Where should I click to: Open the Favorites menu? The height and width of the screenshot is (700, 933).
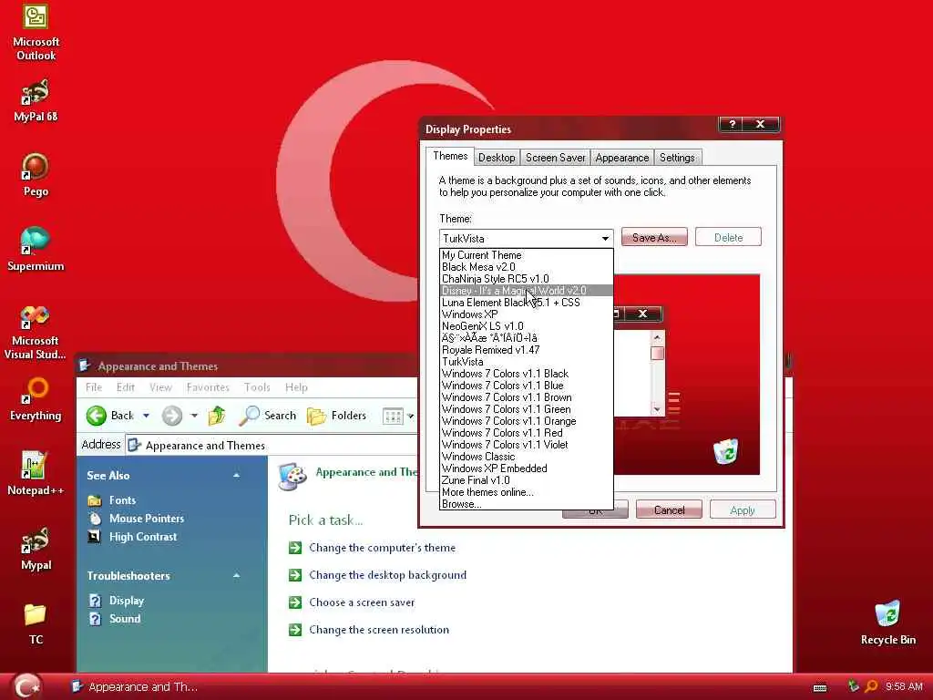[208, 387]
